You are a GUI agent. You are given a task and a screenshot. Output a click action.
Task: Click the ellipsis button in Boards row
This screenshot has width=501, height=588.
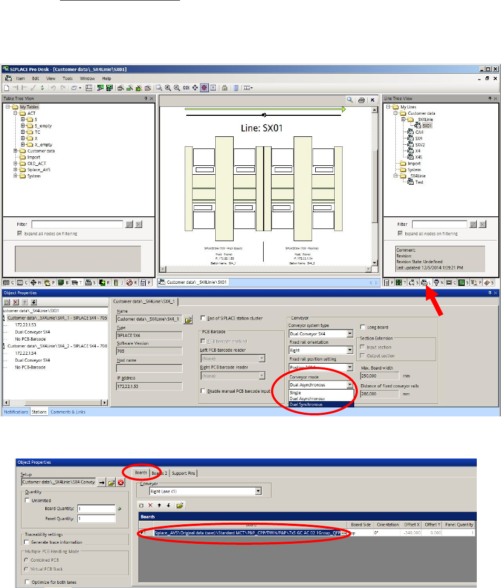(344, 533)
